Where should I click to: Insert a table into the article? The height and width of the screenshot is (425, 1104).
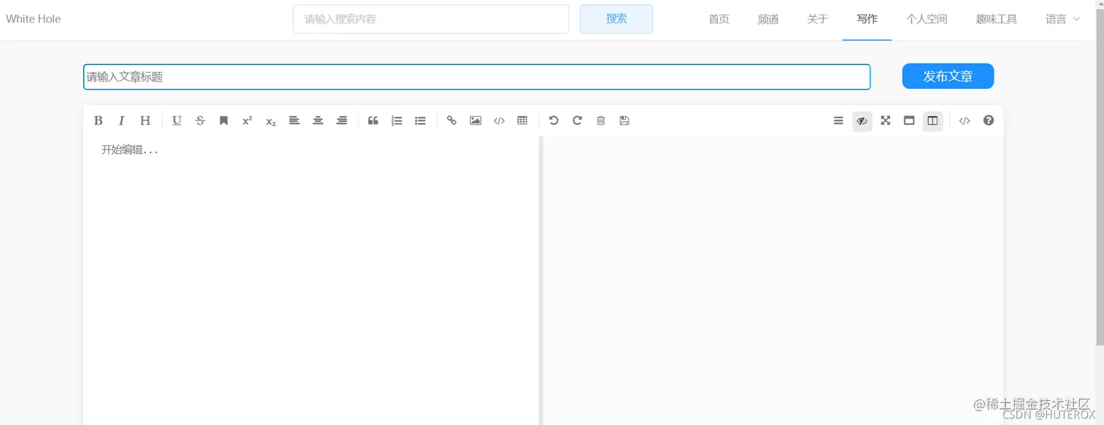pyautogui.click(x=522, y=120)
